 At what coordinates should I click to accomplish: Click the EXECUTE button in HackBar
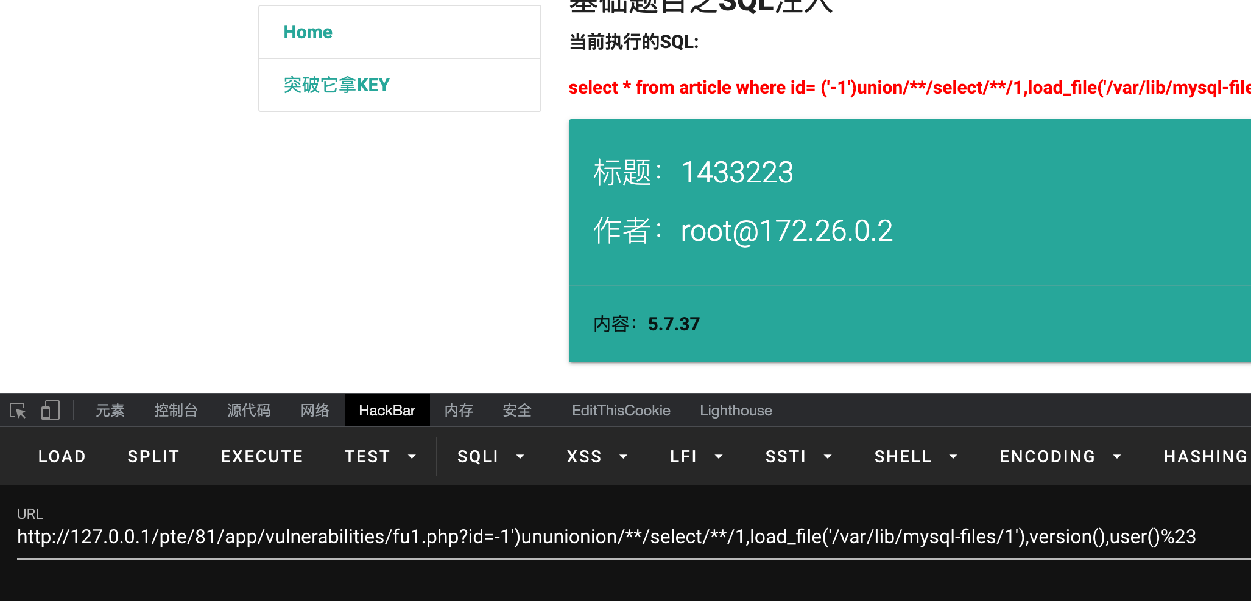[x=262, y=456]
